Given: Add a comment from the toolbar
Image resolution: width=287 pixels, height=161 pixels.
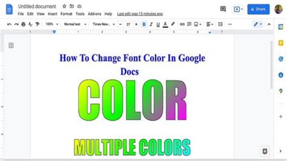Looking at the screenshot, I should tap(189, 24).
